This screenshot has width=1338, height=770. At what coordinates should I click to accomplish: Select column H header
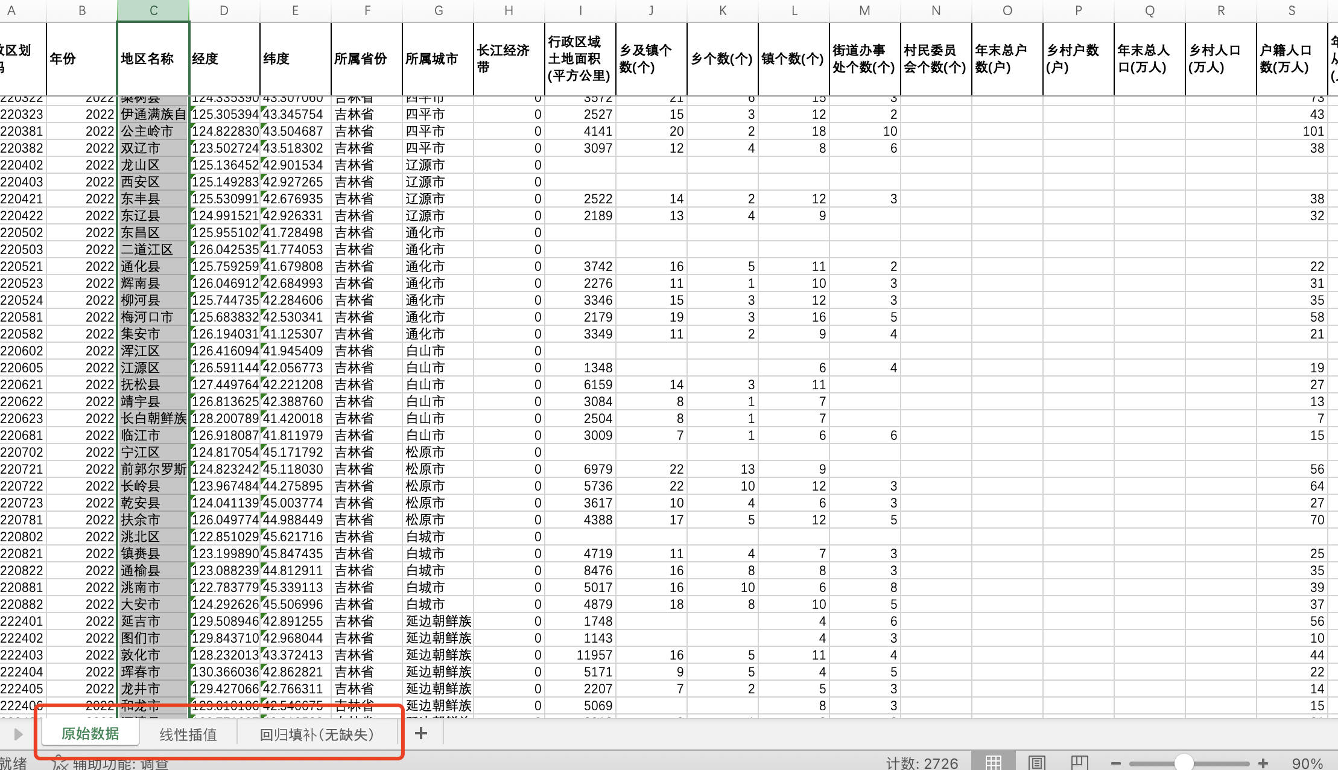pos(509,10)
